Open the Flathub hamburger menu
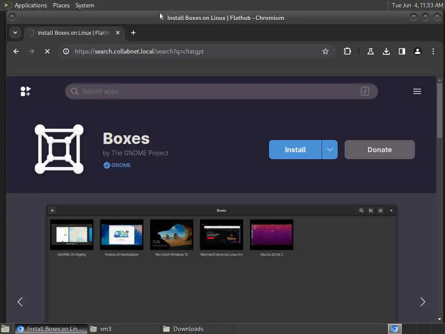The image size is (445, 334). click(x=417, y=91)
